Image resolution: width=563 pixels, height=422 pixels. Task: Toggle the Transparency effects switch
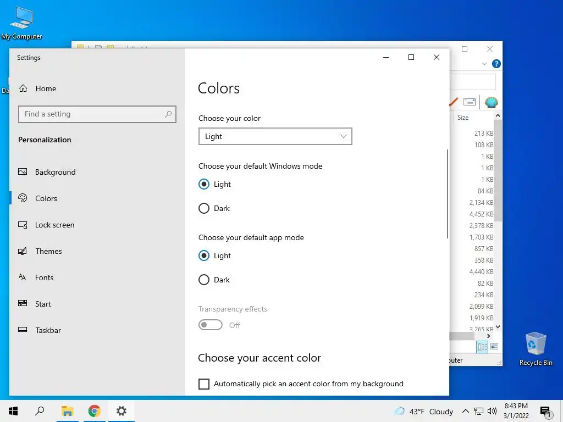211,325
